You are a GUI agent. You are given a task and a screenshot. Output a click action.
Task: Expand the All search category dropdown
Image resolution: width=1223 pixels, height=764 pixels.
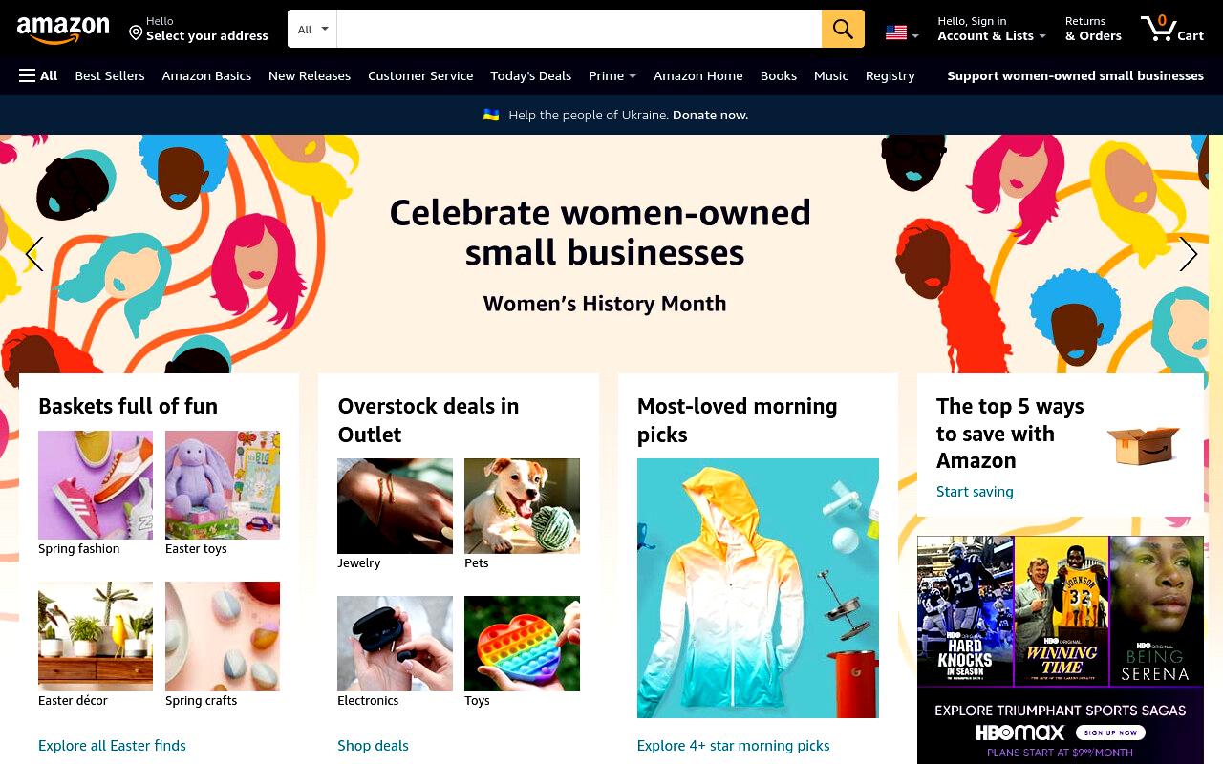pyautogui.click(x=312, y=29)
